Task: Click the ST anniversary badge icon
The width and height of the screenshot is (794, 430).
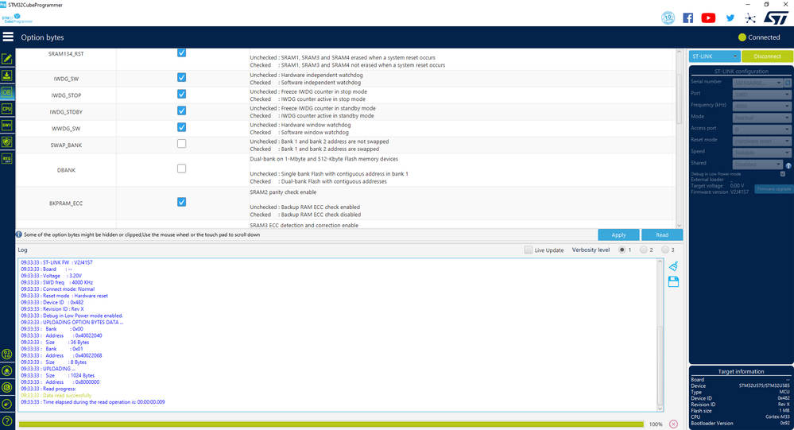Action: pos(668,17)
